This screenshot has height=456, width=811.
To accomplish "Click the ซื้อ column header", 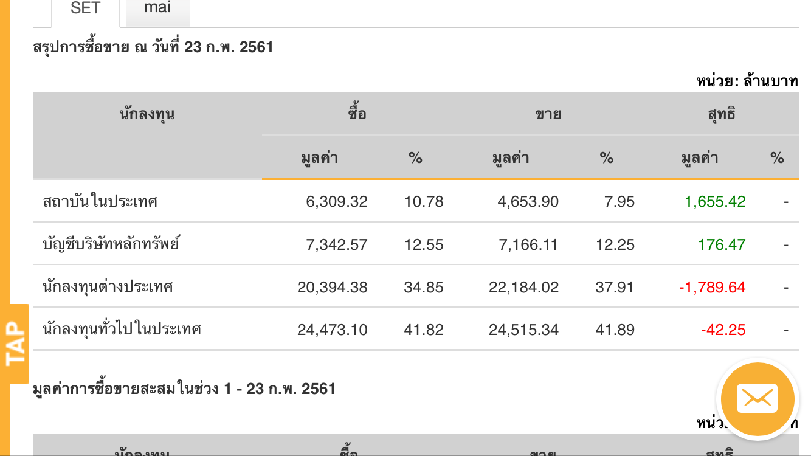I will coord(357,114).
